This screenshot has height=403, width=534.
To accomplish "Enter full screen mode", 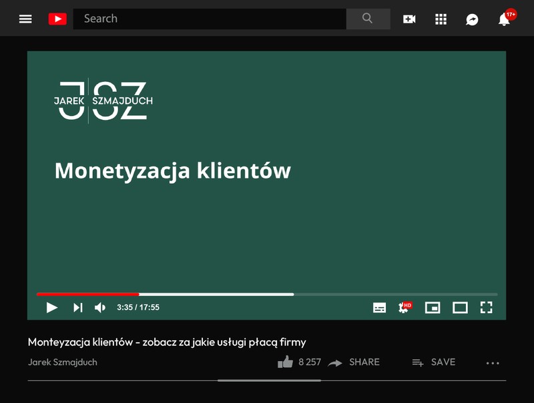I will click(487, 308).
